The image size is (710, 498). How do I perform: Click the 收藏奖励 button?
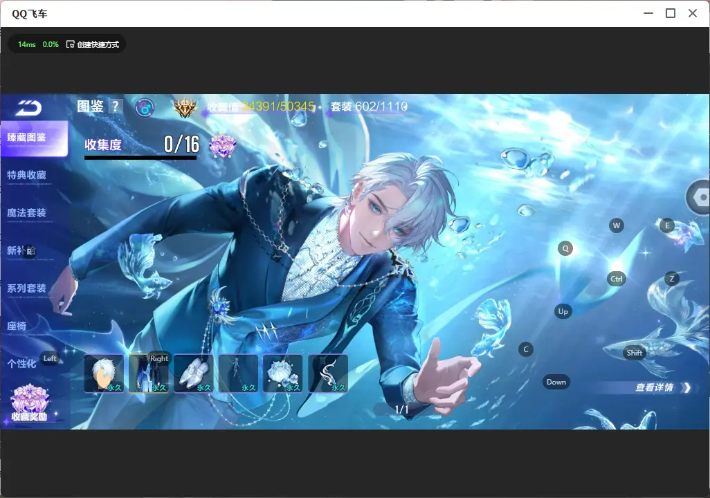[30, 403]
